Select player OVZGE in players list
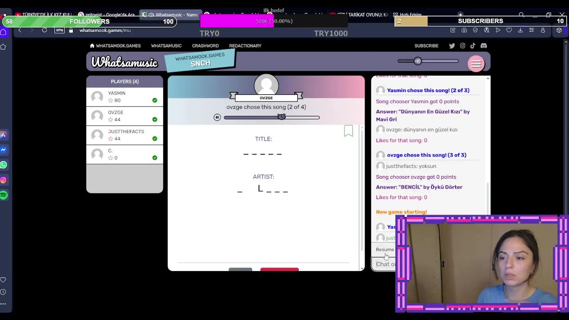Image resolution: width=569 pixels, height=320 pixels. 124,116
